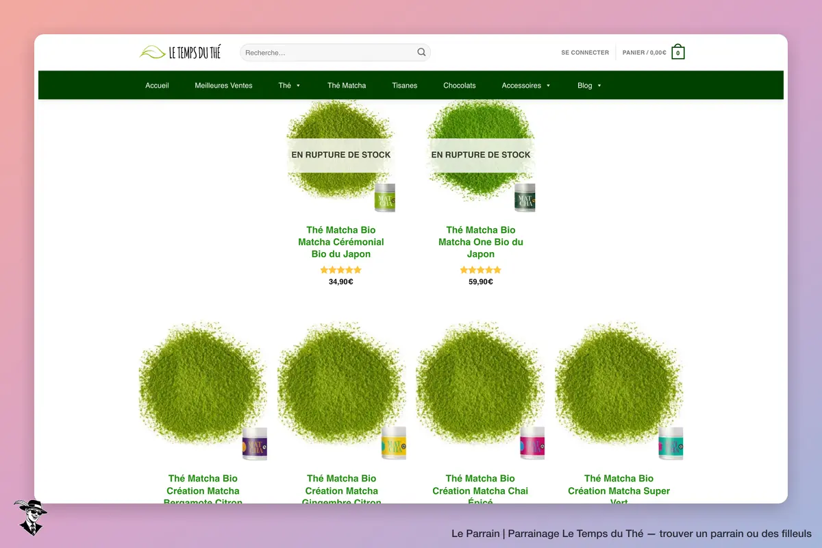Open the Meilleures Ventes menu item
Viewport: 822px width, 548px height.
click(223, 86)
